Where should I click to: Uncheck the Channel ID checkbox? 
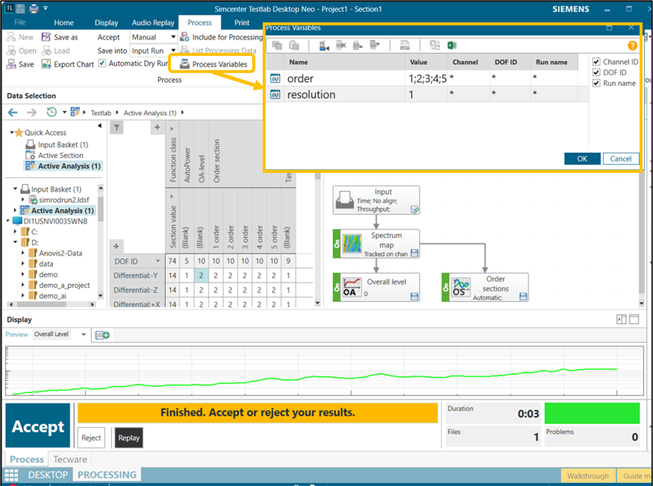(596, 62)
